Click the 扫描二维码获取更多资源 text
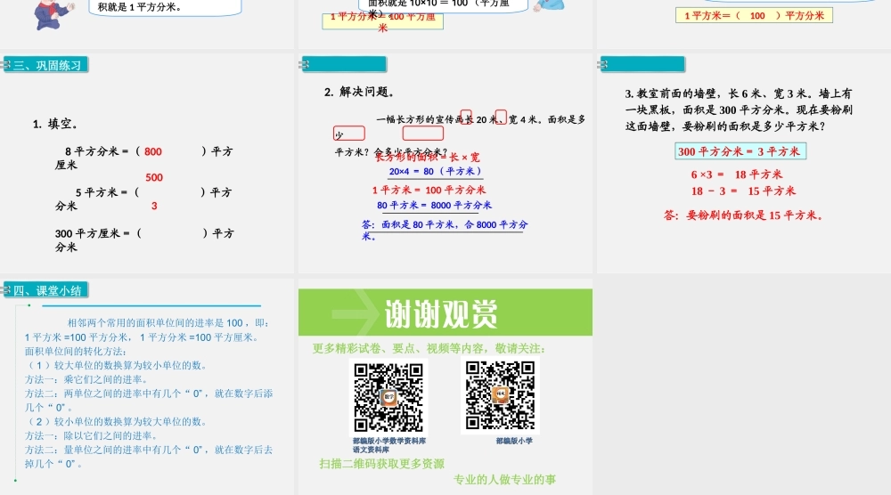The image size is (891, 495). [381, 464]
